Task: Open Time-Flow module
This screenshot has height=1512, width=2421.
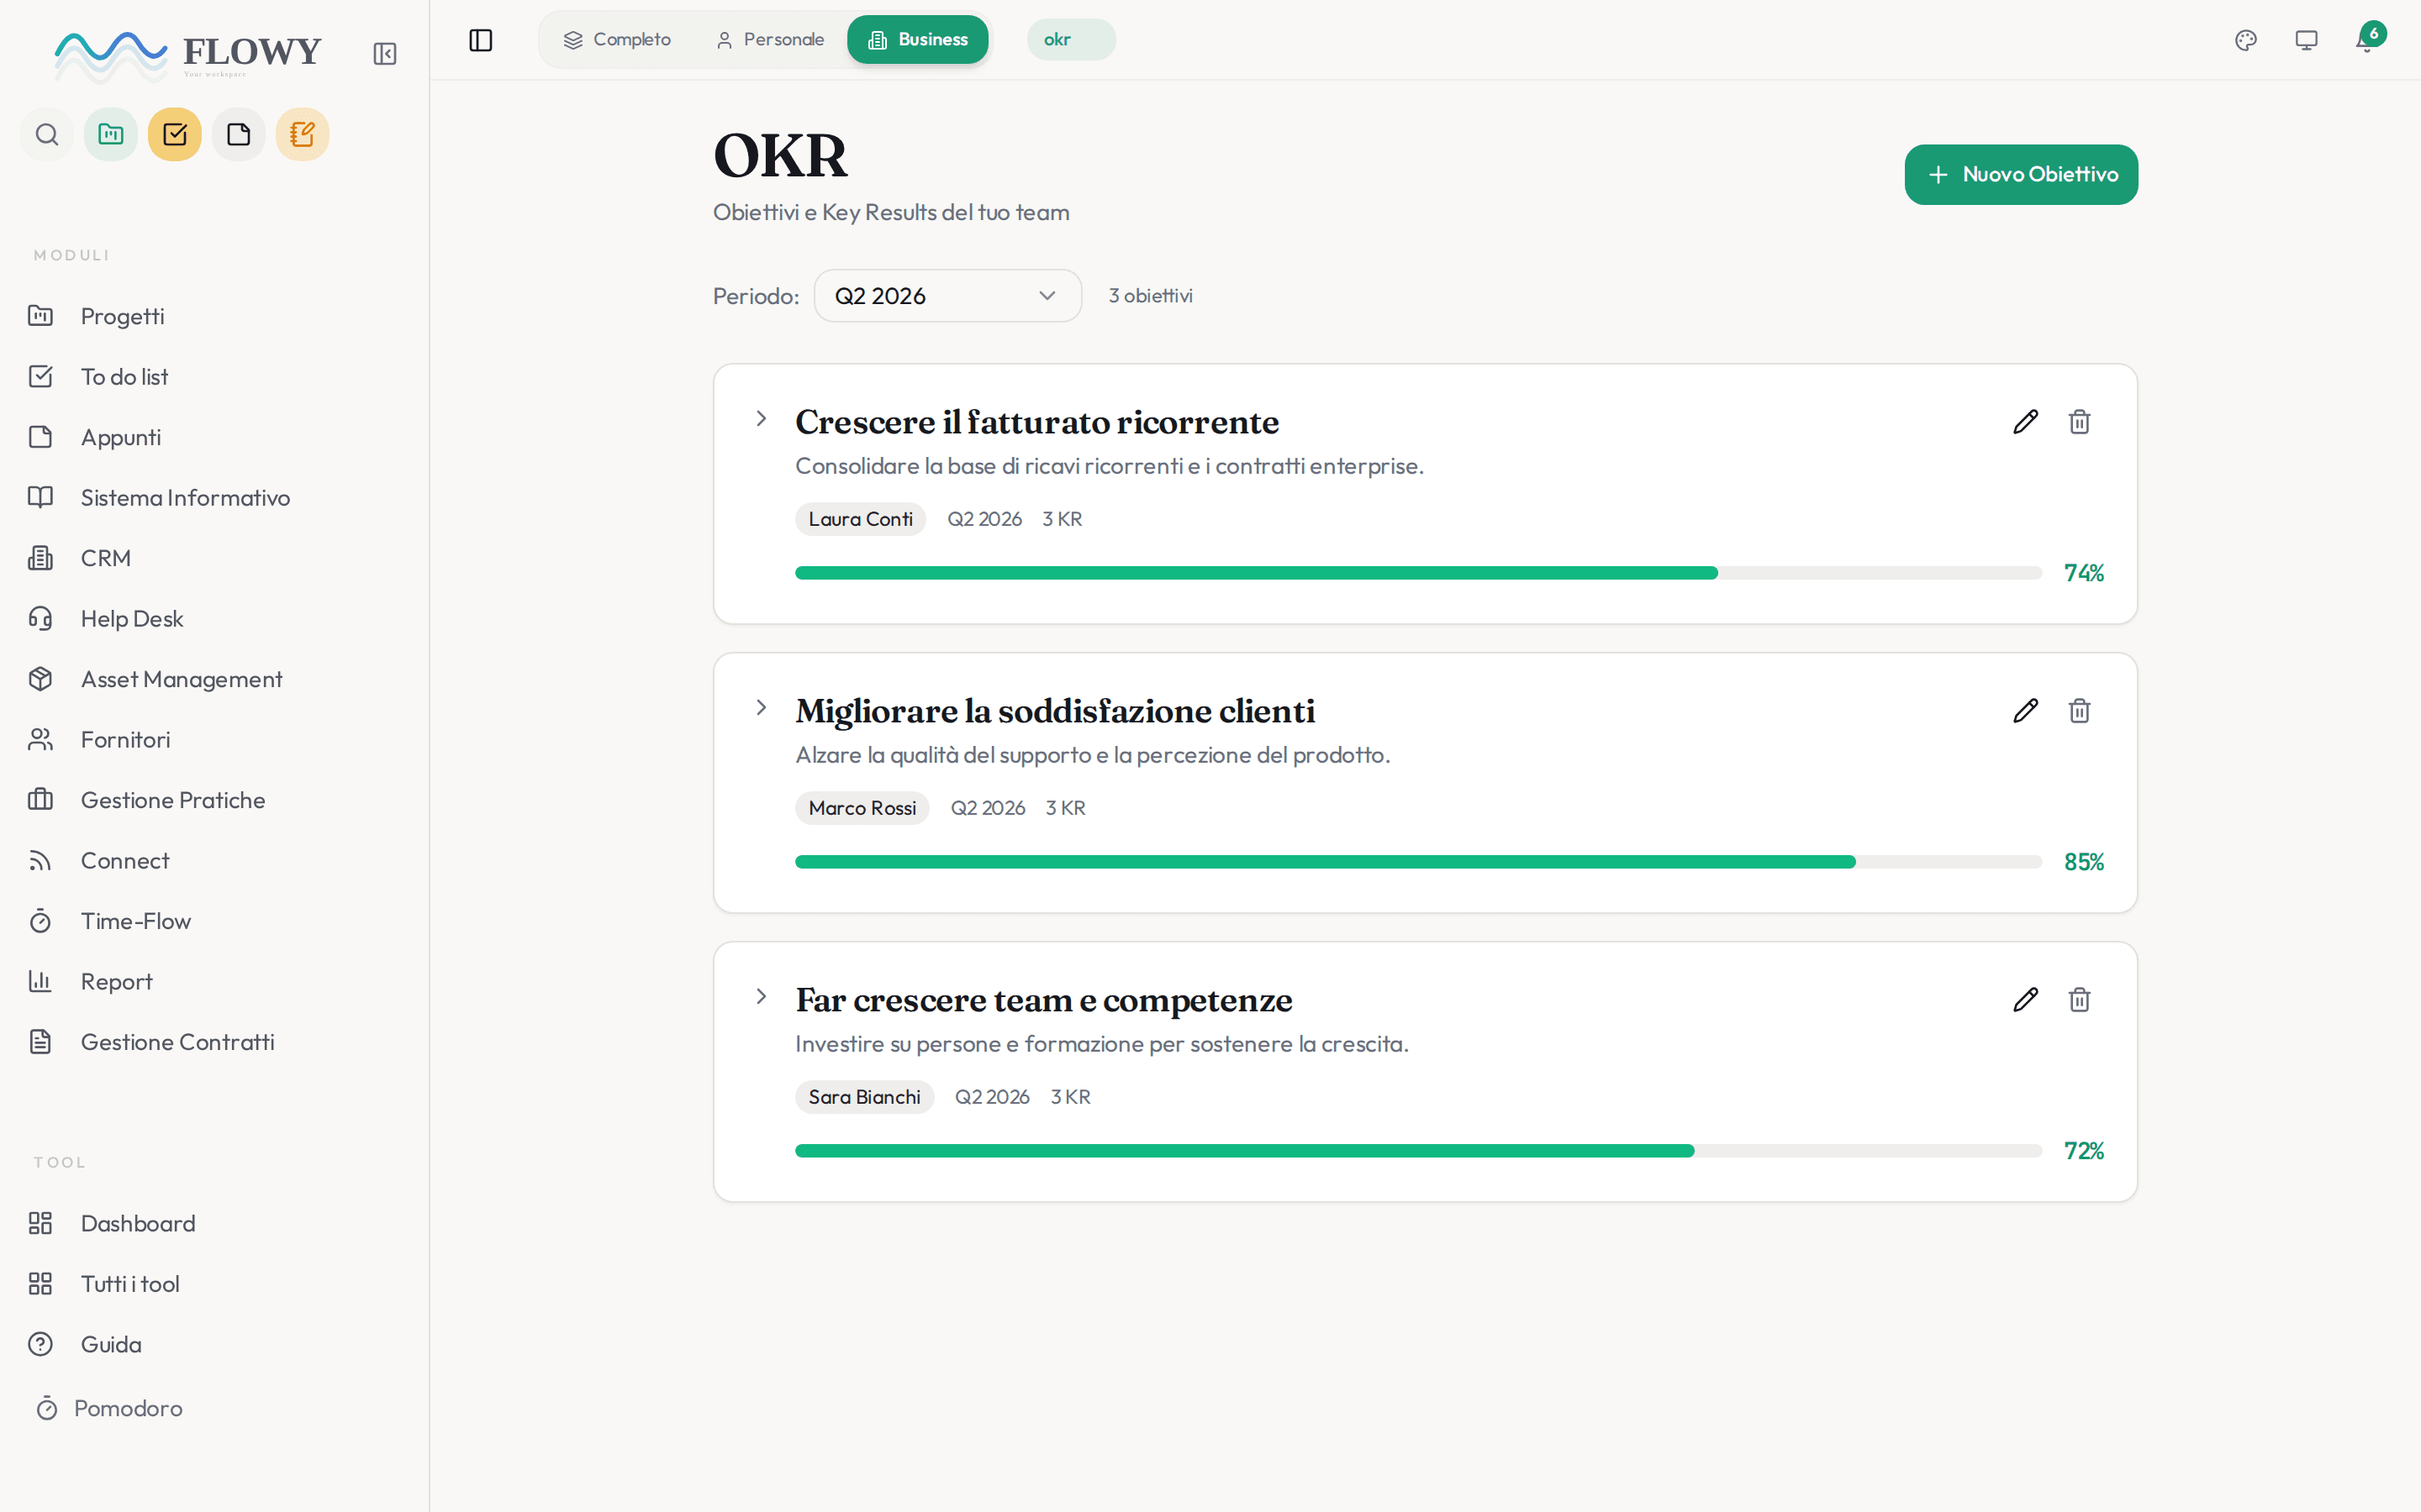Action: (214, 921)
